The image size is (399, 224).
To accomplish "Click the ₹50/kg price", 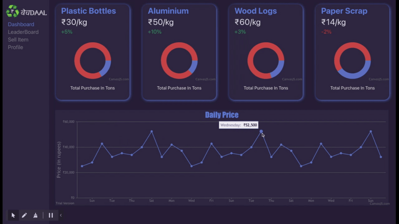I will [161, 22].
